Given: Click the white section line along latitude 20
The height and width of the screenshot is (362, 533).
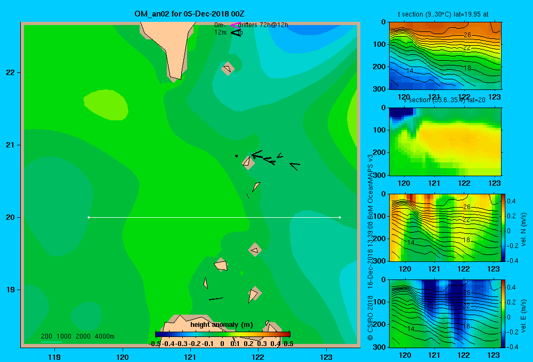Looking at the screenshot, I should [x=214, y=217].
